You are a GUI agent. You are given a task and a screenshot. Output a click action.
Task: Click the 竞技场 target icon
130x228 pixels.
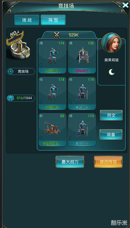click(10, 71)
